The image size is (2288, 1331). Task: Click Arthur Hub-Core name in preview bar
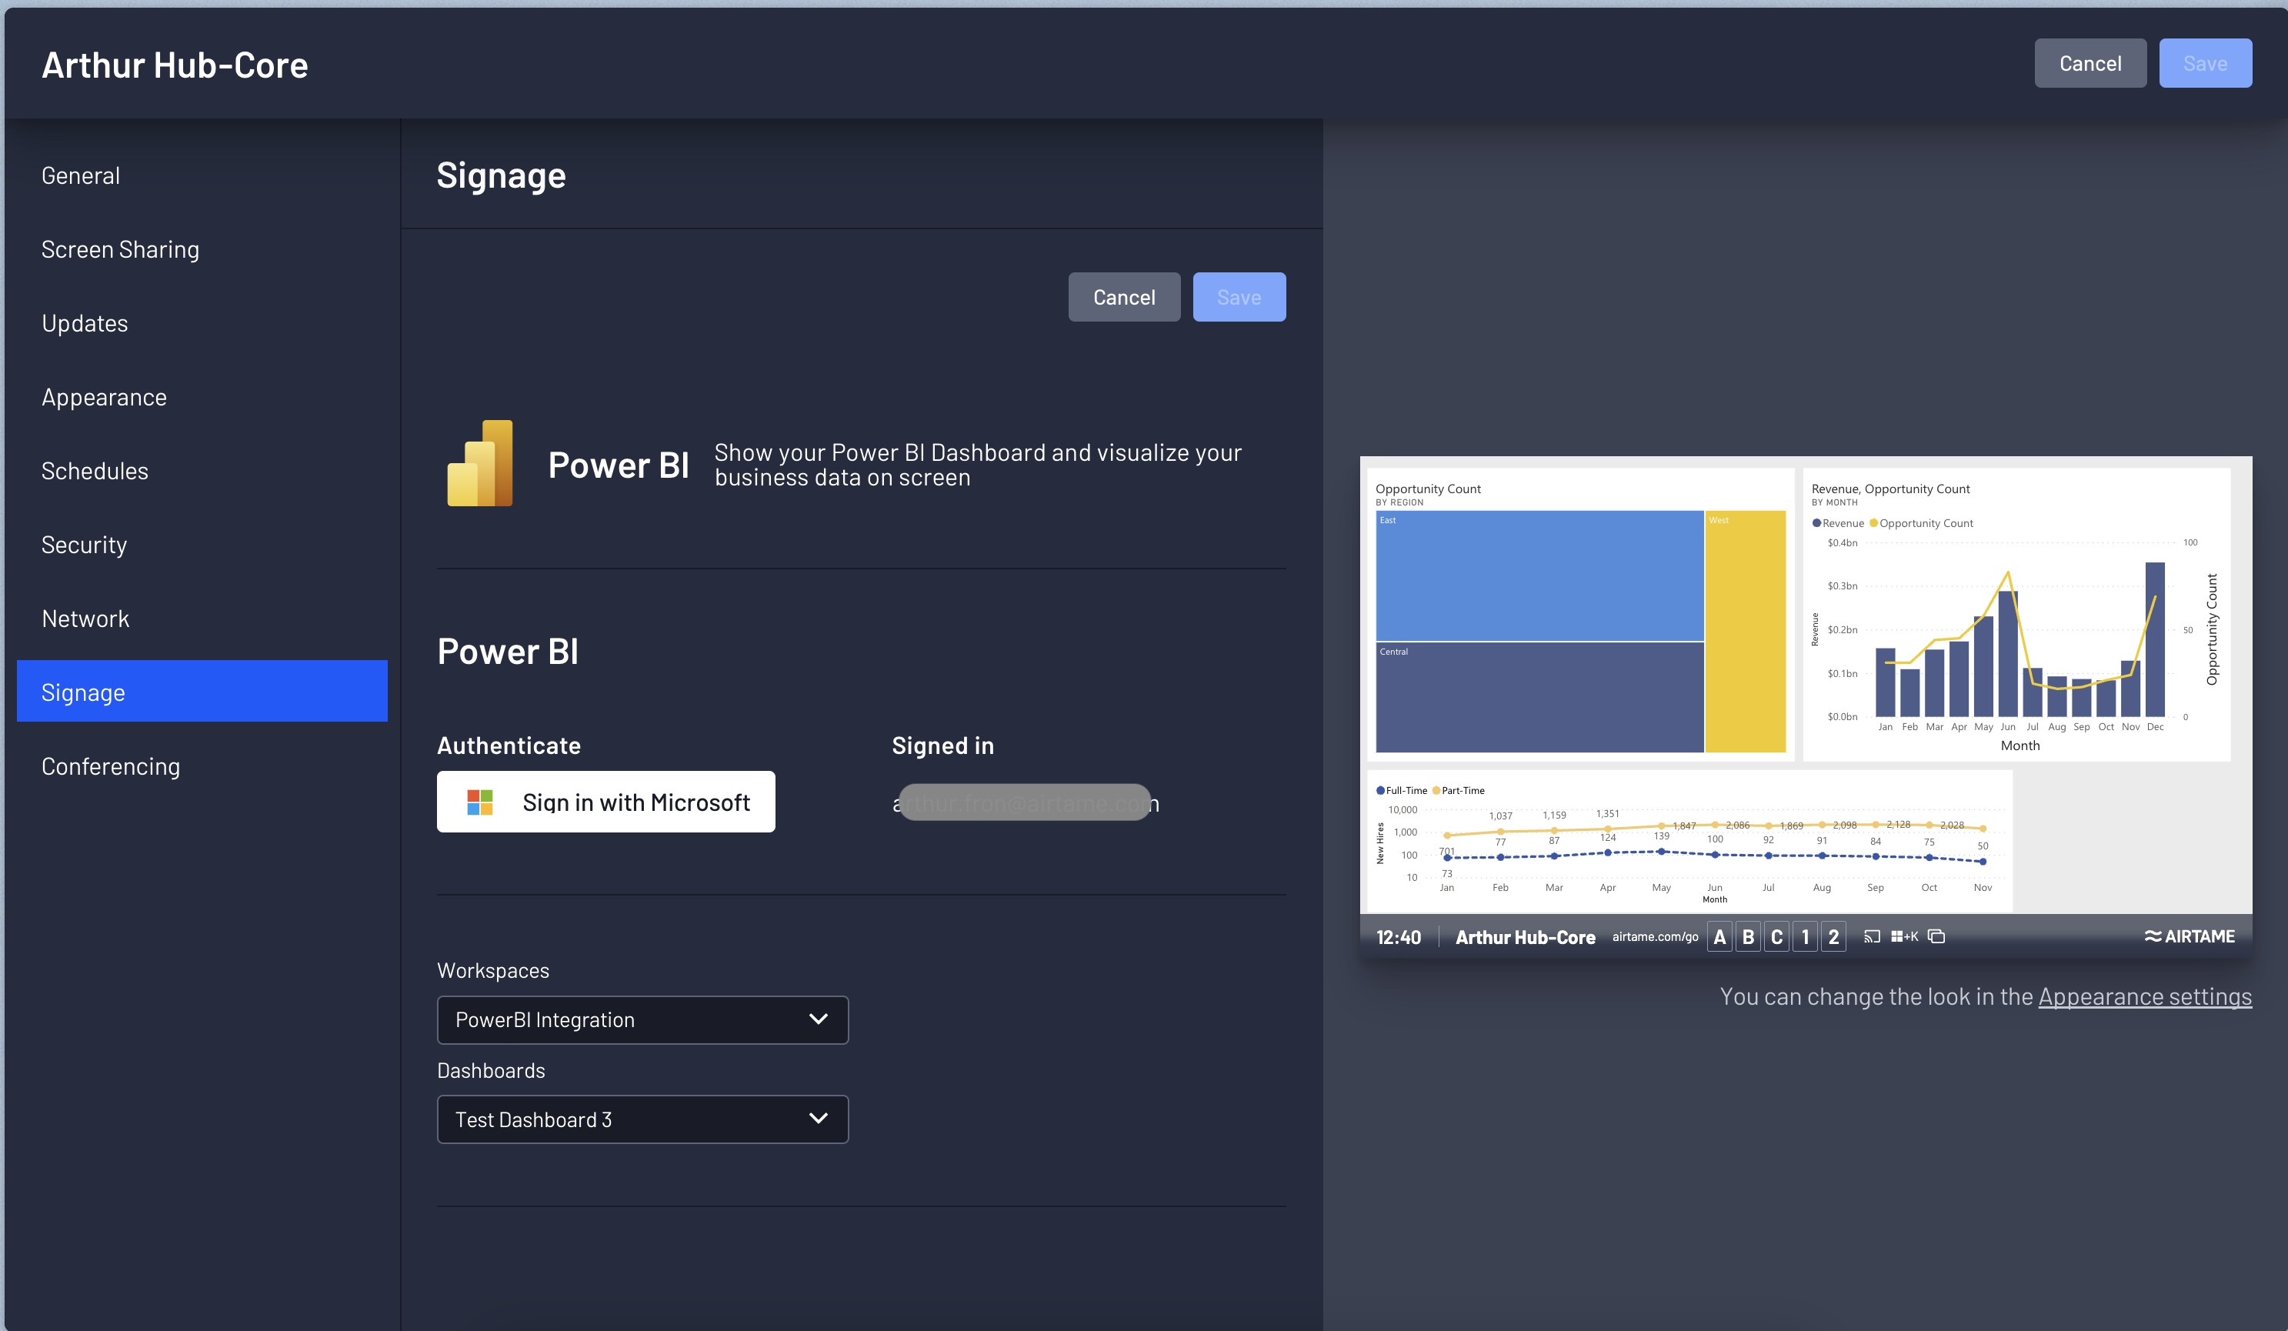coord(1524,937)
